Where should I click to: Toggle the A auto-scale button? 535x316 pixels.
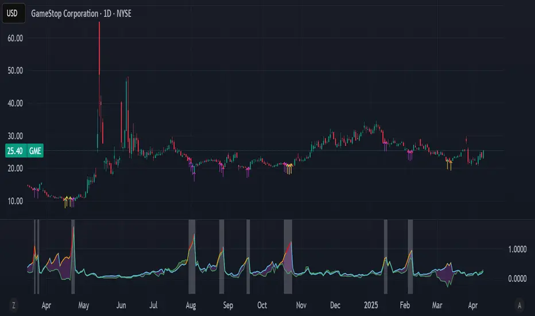point(520,305)
